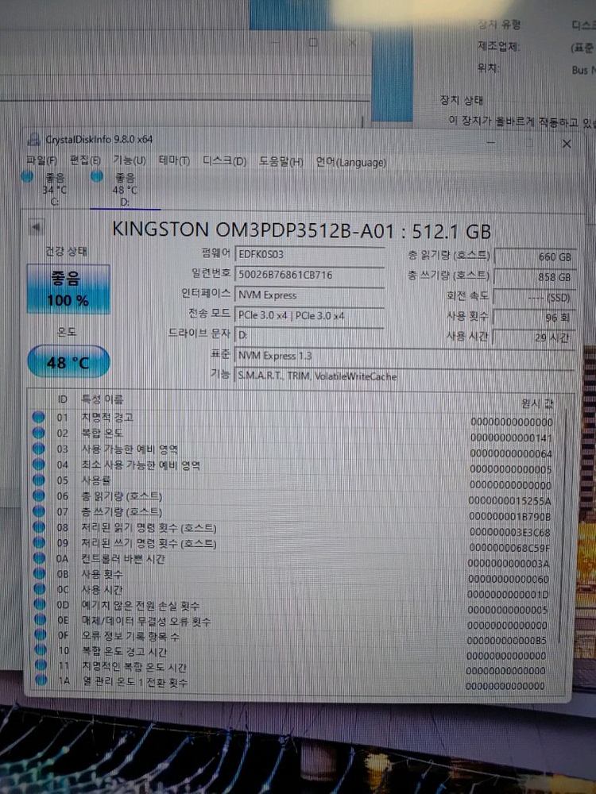Image resolution: width=596 pixels, height=794 pixels.
Task: Click raw value 000000003E3C68
Action: [509, 532]
